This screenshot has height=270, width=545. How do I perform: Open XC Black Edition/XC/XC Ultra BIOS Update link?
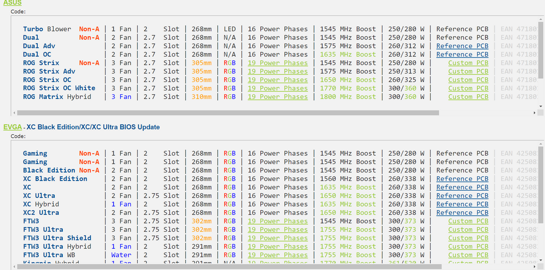(x=93, y=127)
